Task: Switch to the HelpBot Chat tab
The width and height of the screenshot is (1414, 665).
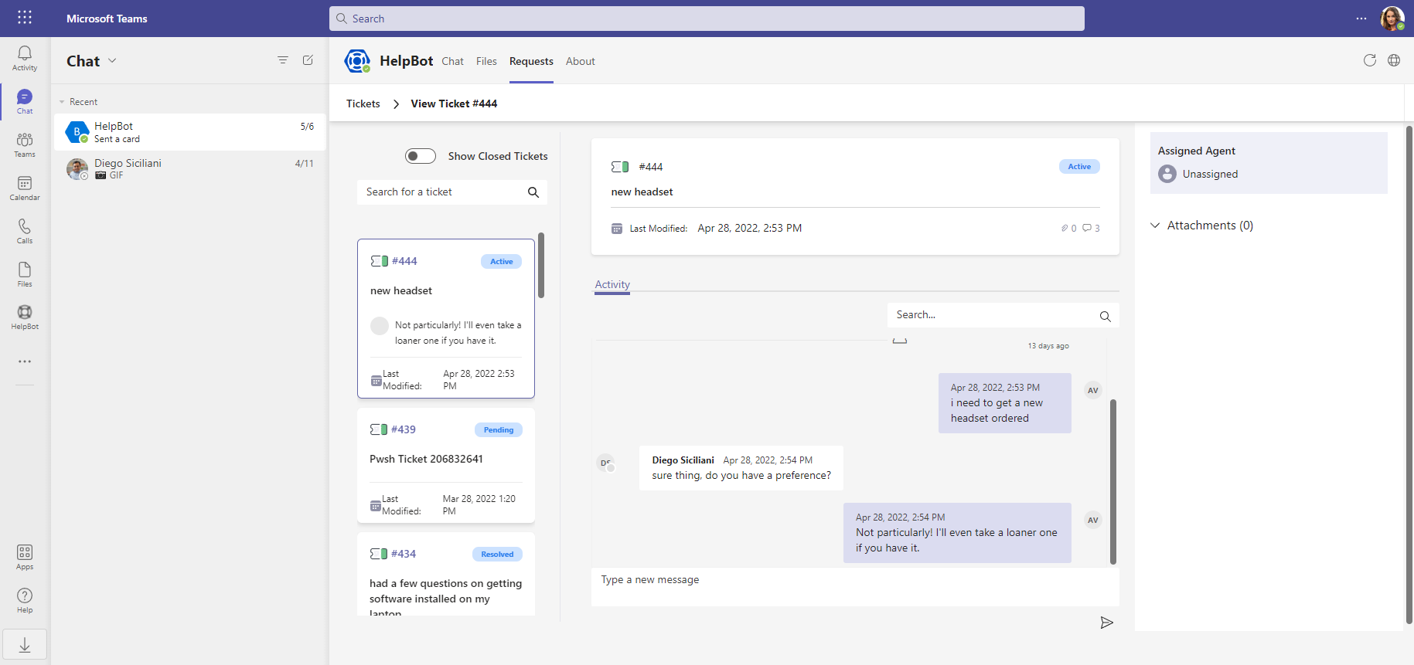Action: point(453,61)
